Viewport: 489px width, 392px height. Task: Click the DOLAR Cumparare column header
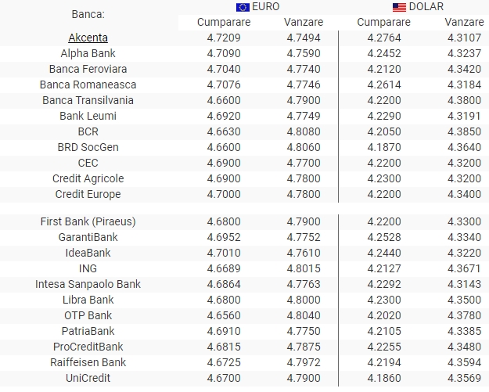coord(383,22)
